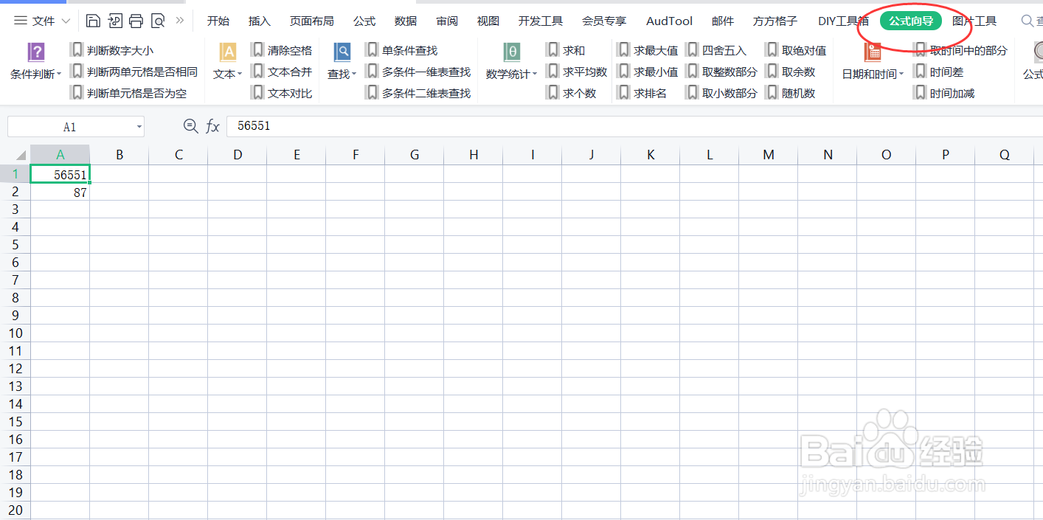The width and height of the screenshot is (1043, 520).
Task: Click 文本合并
Action: pos(282,72)
